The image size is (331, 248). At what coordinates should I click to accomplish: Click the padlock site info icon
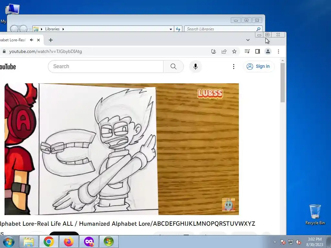[x=4, y=51]
